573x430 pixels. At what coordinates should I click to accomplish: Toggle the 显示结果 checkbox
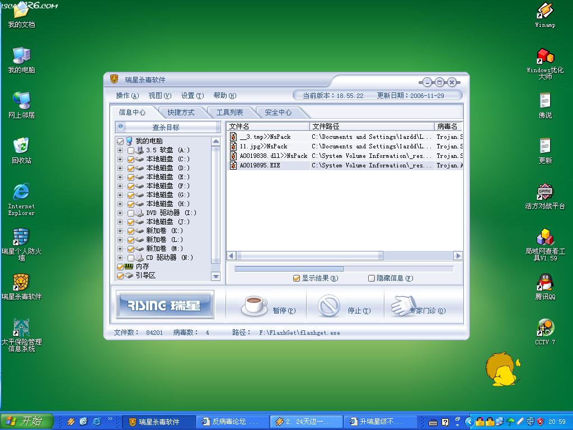point(297,278)
